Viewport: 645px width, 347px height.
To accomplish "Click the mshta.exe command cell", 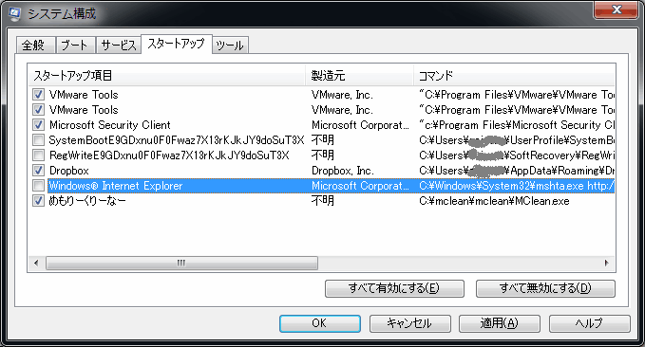I will [x=517, y=186].
